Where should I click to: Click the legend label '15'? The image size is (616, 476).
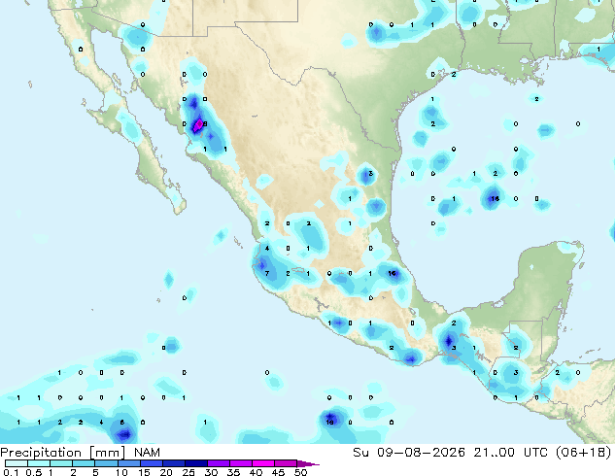tap(144, 472)
